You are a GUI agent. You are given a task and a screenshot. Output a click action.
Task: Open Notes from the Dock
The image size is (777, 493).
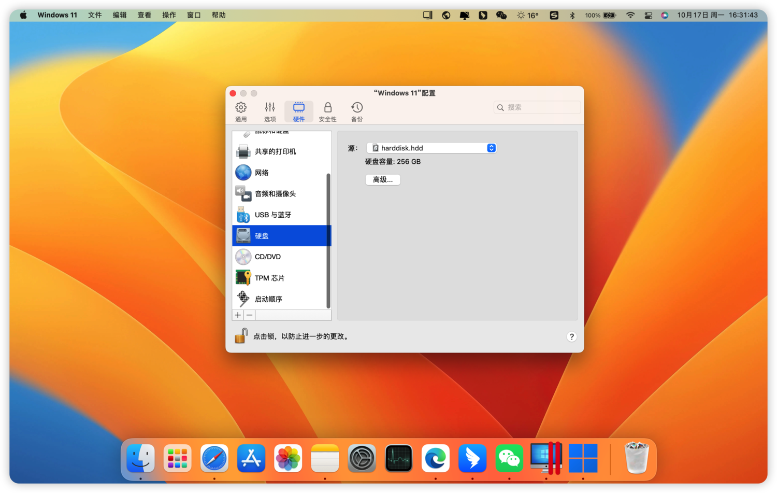(x=325, y=458)
